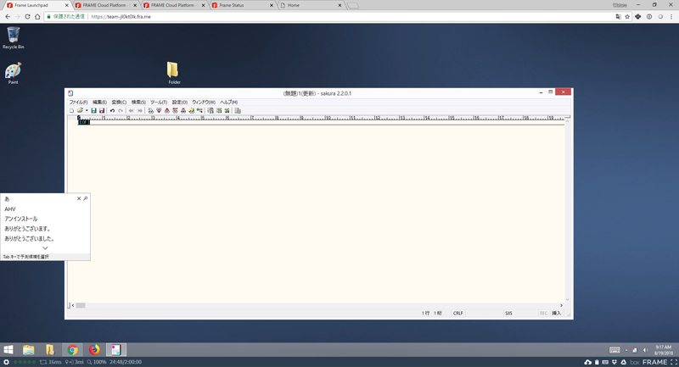Click the sakura editor taskbar icon
The image size is (679, 367).
(x=115, y=350)
